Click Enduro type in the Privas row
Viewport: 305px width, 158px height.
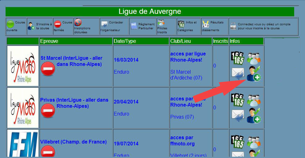(x=121, y=114)
